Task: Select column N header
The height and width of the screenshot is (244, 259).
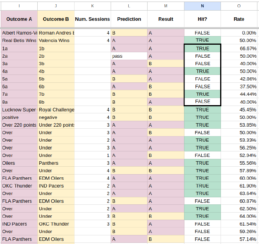Action: pyautogui.click(x=202, y=5)
